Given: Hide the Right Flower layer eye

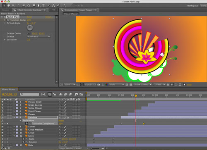Looking at the screenshot, I should (x=2, y=111).
